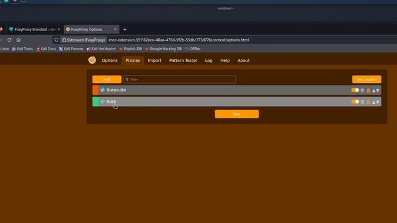Close the FoxyProxy Standard browser tab
The image size is (397, 223).
point(59,29)
